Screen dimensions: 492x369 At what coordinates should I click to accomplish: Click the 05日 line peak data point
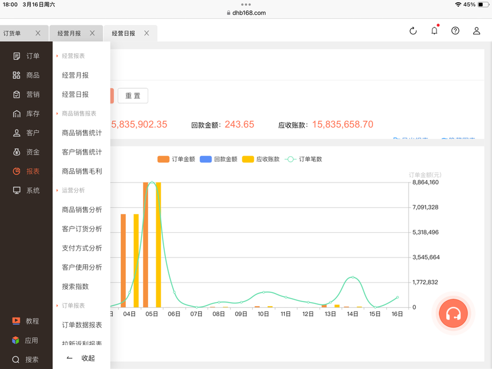tap(152, 182)
